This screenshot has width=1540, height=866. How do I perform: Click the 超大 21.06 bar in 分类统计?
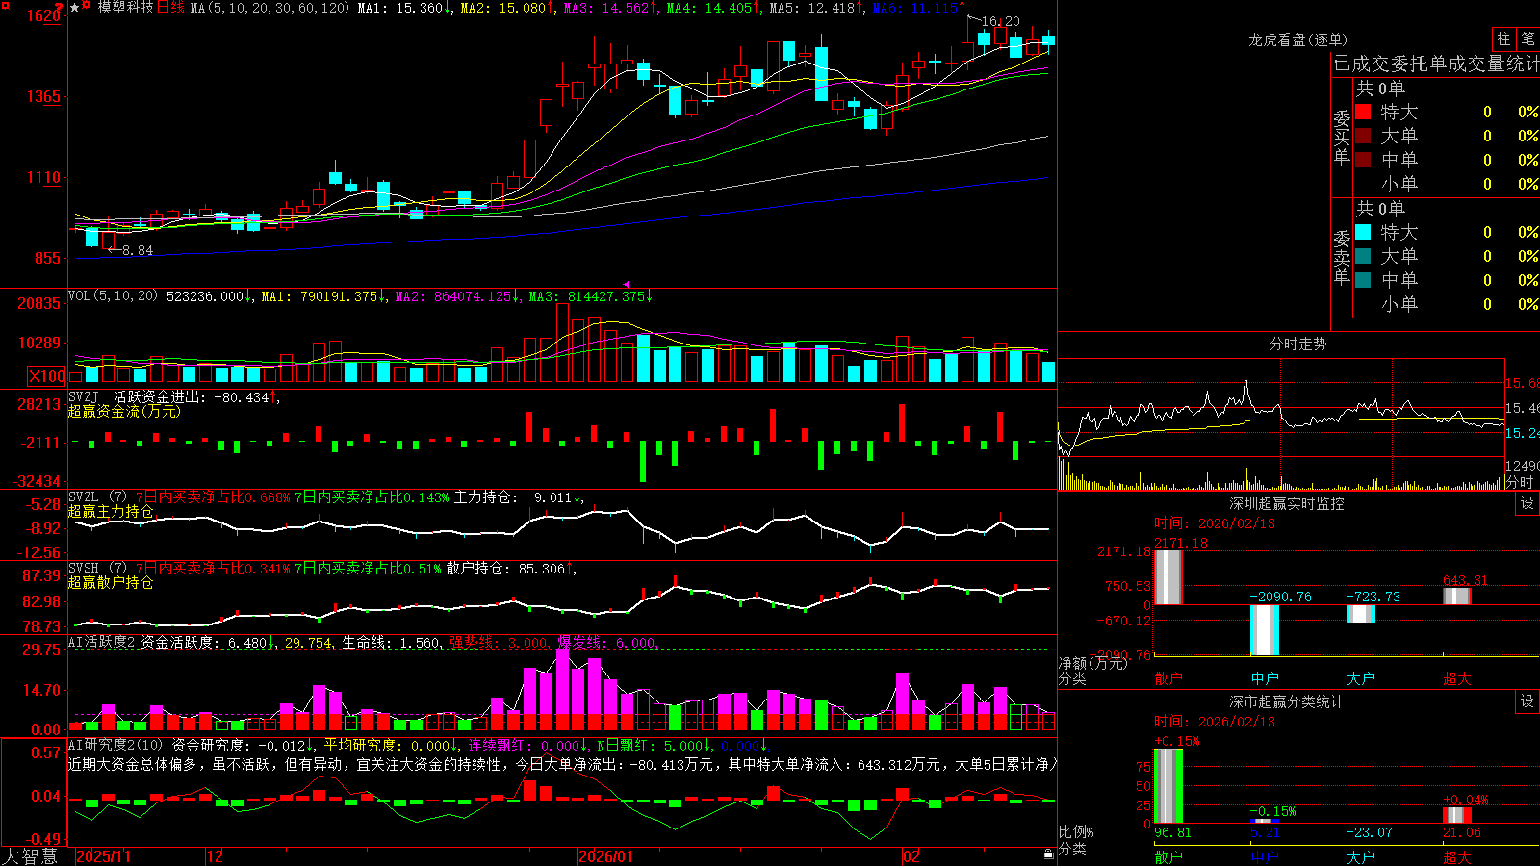point(1457,815)
